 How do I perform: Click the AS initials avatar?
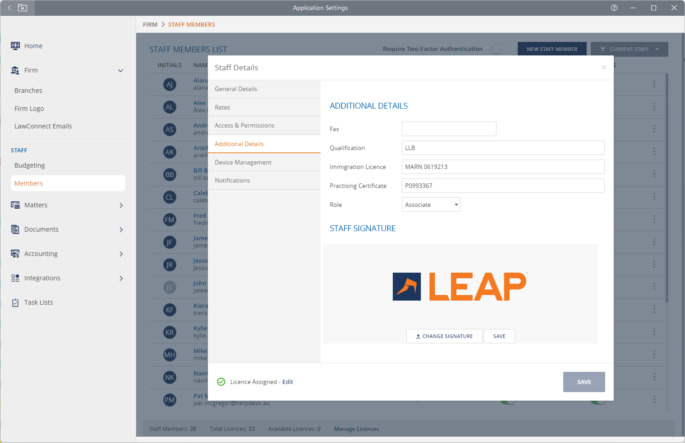coord(170,130)
